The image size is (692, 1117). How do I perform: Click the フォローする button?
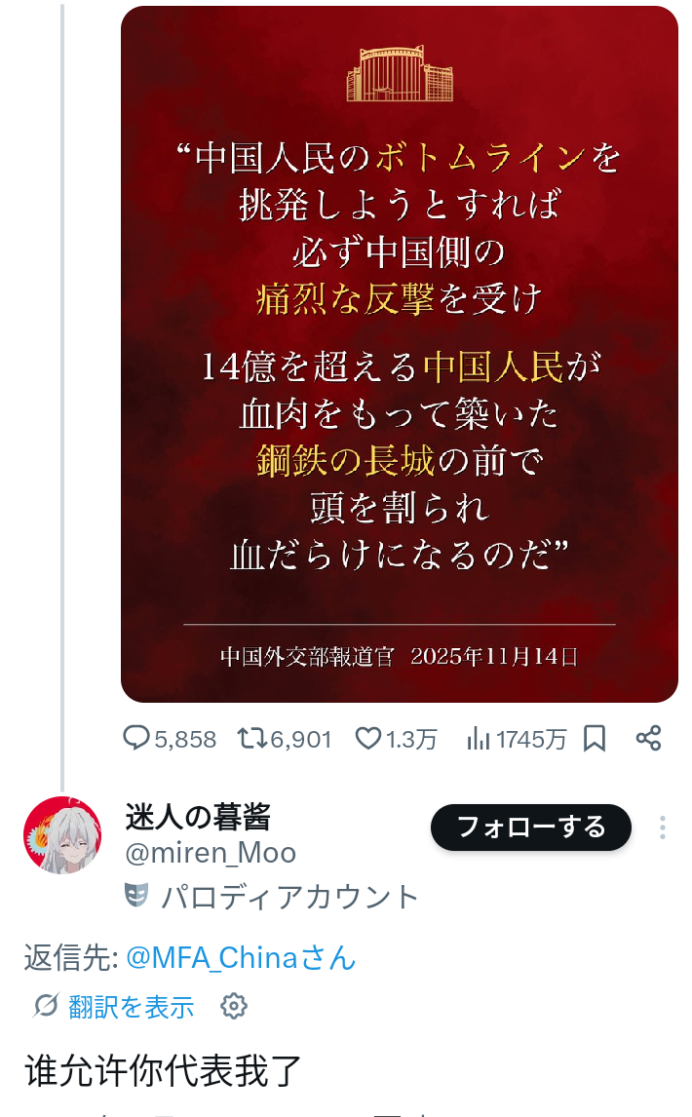pyautogui.click(x=531, y=828)
